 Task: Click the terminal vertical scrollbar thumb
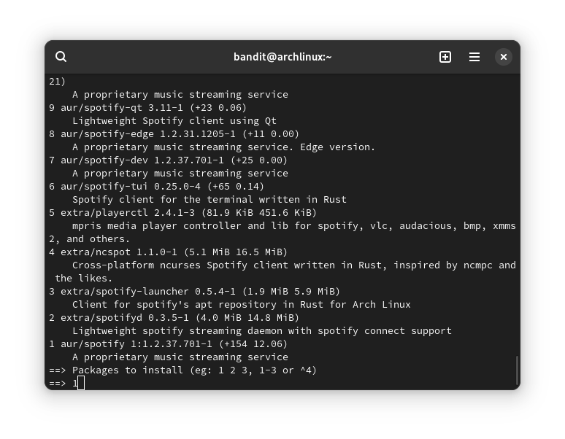click(517, 370)
